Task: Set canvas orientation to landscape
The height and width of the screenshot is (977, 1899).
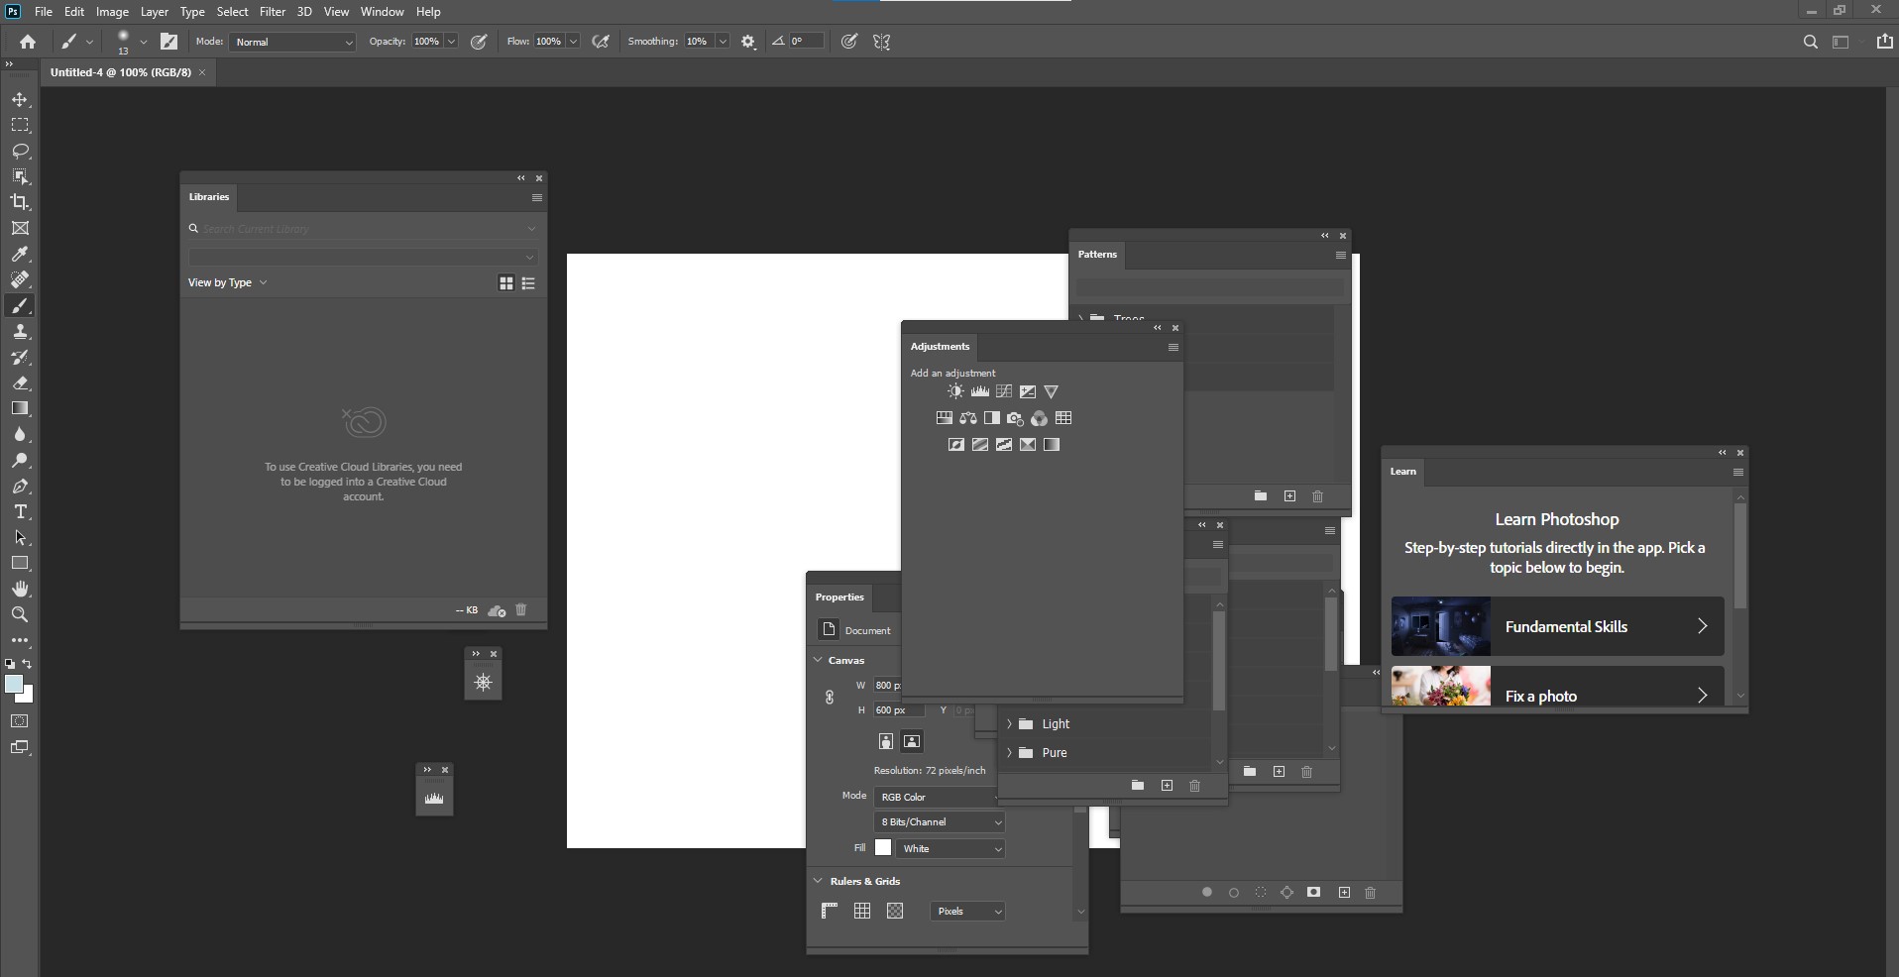Action: pyautogui.click(x=912, y=741)
